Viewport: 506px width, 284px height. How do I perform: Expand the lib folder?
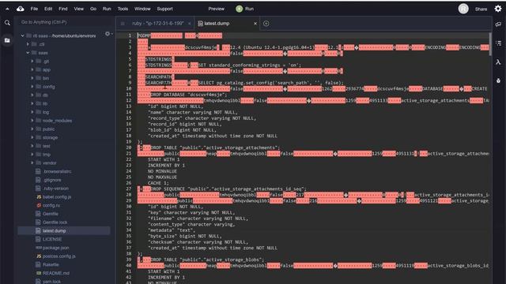32,103
